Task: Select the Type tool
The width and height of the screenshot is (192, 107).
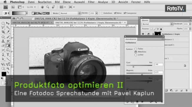Action: click(x=8, y=55)
